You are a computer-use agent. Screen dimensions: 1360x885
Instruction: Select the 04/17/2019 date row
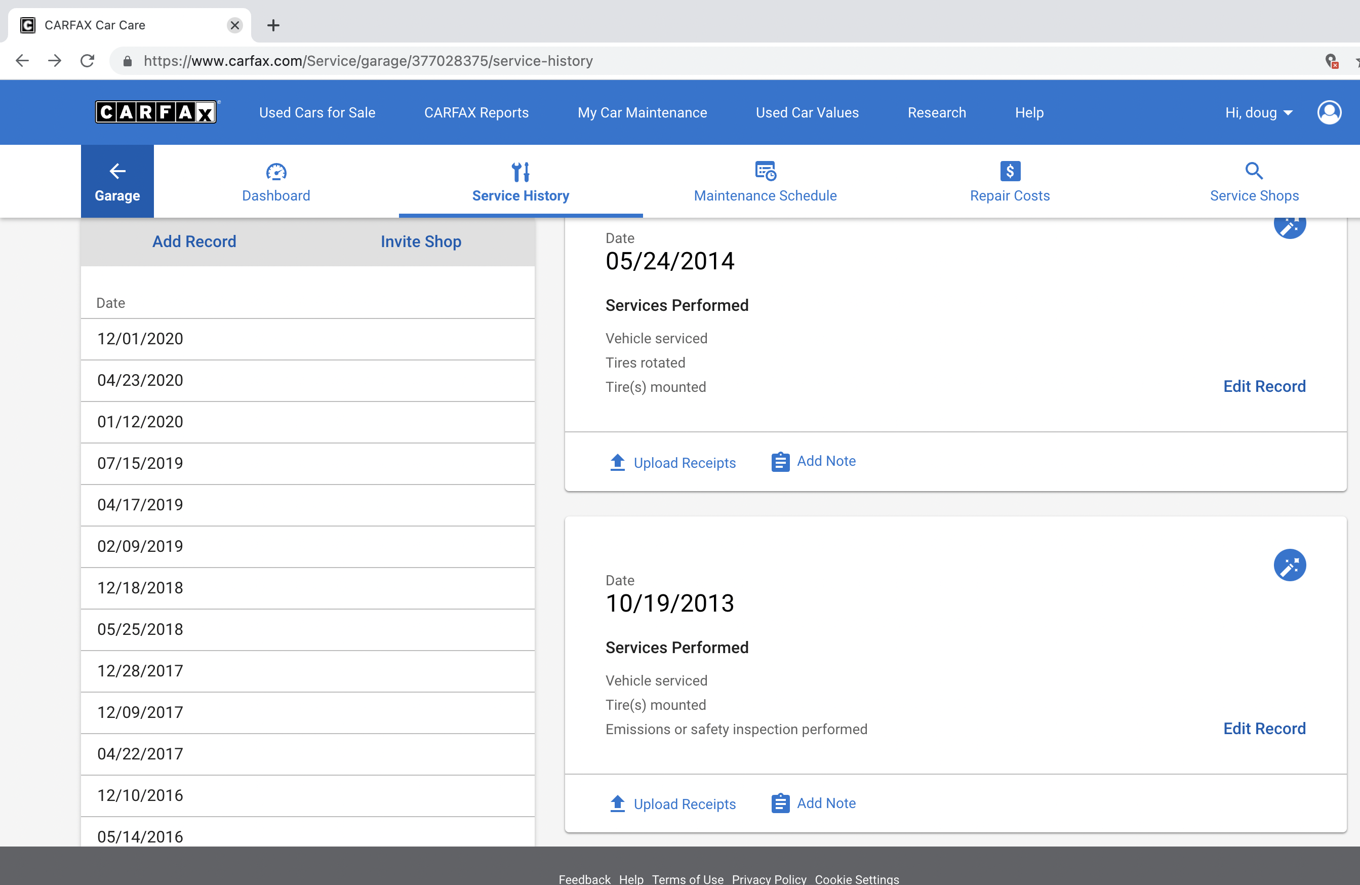coord(308,506)
